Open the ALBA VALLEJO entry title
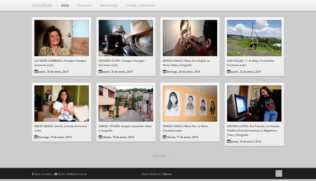316x181 pixels. tap(251, 63)
